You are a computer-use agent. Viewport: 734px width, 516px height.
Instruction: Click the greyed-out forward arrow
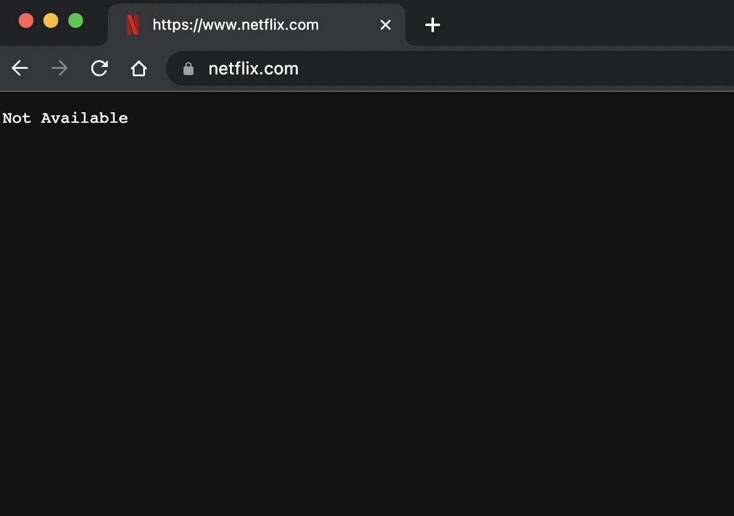pyautogui.click(x=60, y=68)
